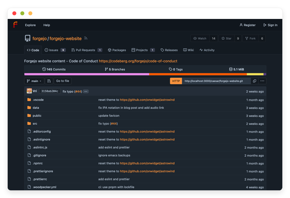The image size is (290, 198).
Task: Click the Sign In link
Action: (x=270, y=25)
